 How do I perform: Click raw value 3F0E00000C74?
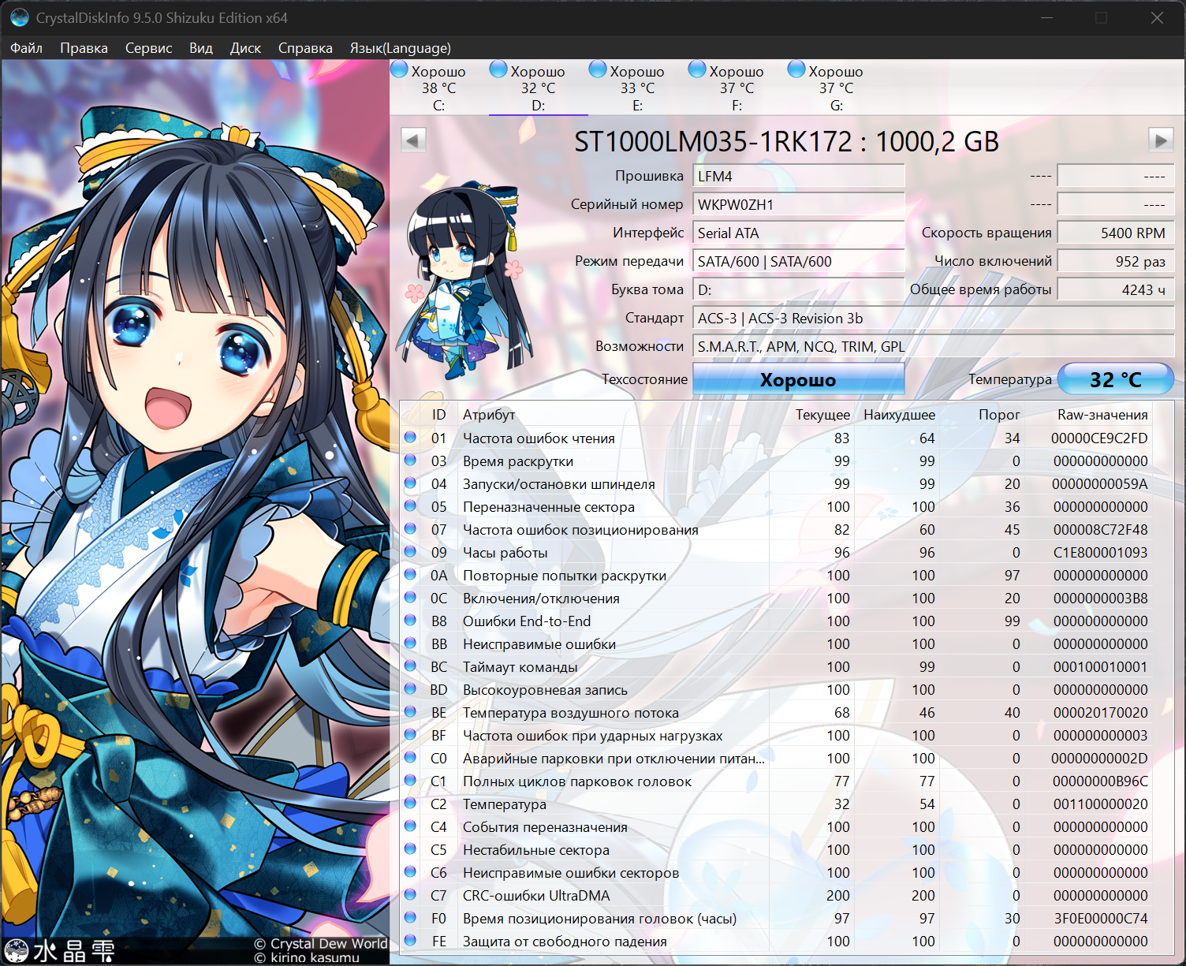1101,919
